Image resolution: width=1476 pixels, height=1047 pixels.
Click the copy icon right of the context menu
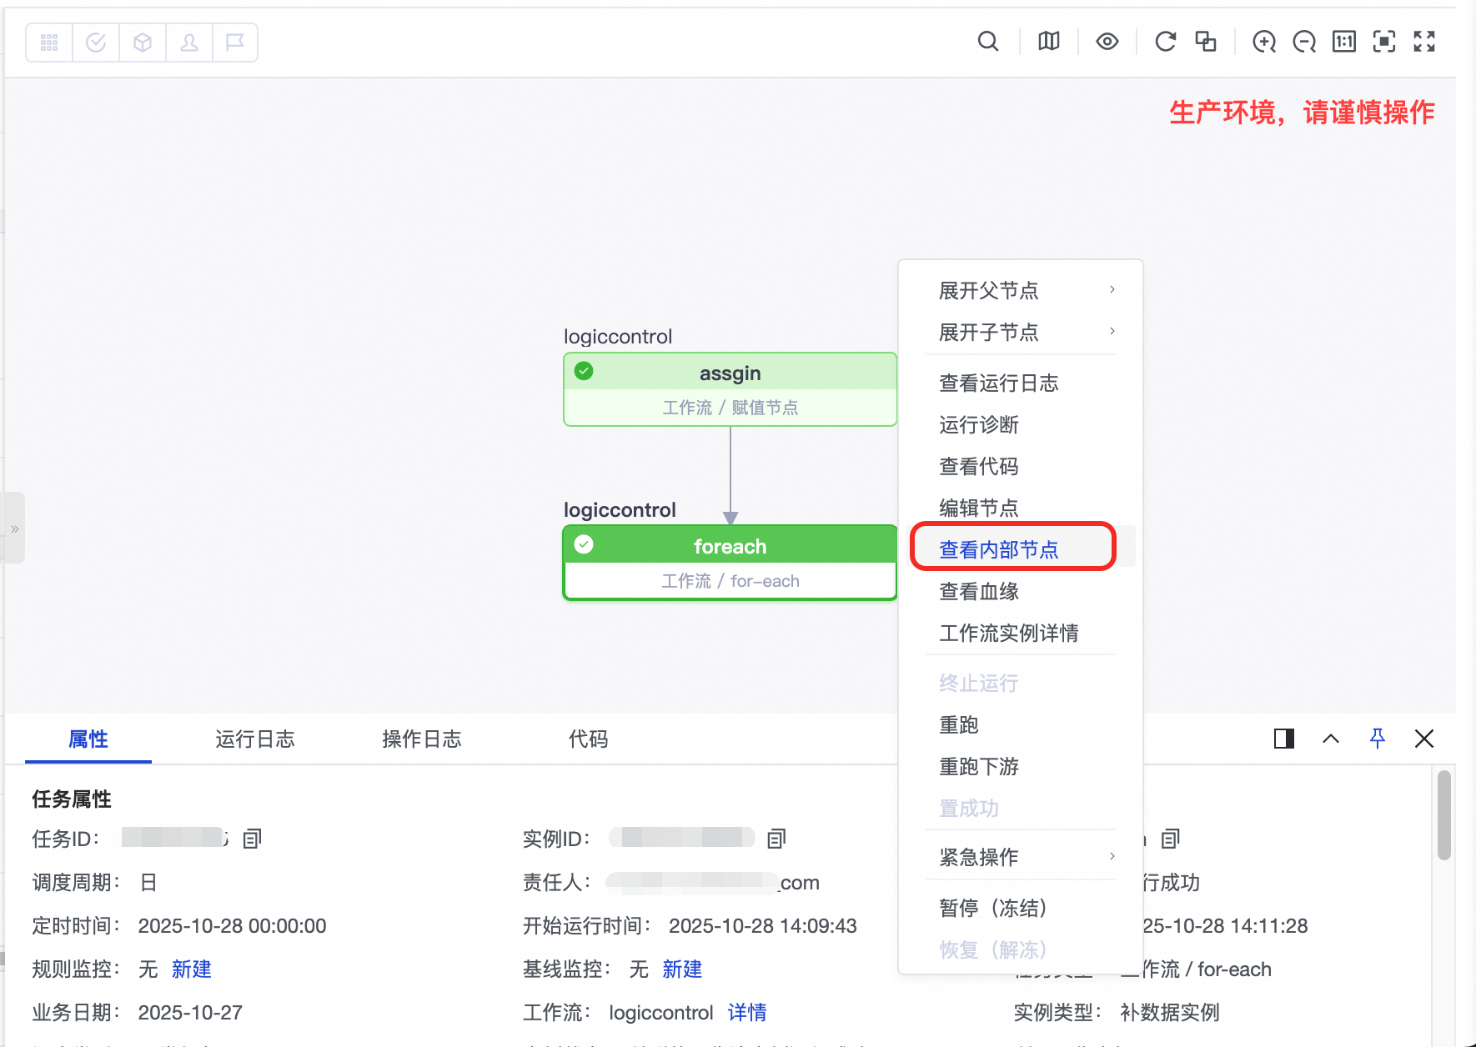coord(1171,839)
